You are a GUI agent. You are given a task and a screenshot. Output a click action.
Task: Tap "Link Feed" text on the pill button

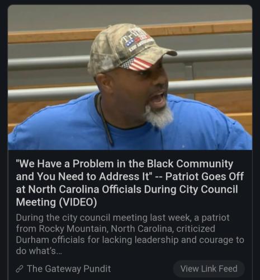(218, 269)
